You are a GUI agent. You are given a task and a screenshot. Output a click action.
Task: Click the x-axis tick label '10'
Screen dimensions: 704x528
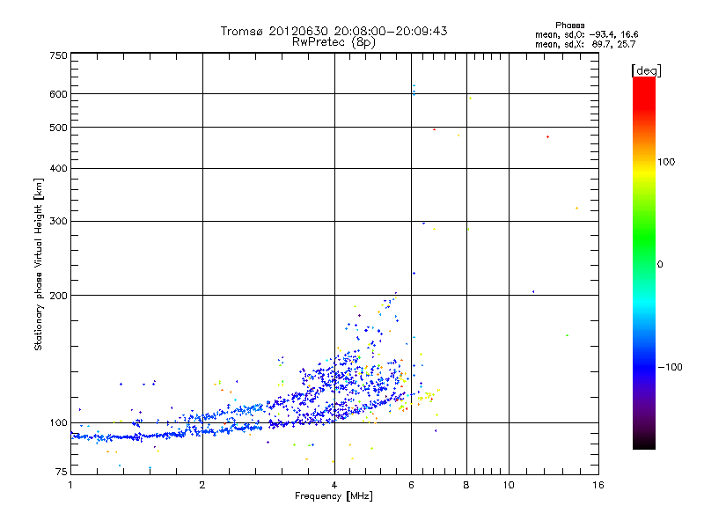coord(509,485)
